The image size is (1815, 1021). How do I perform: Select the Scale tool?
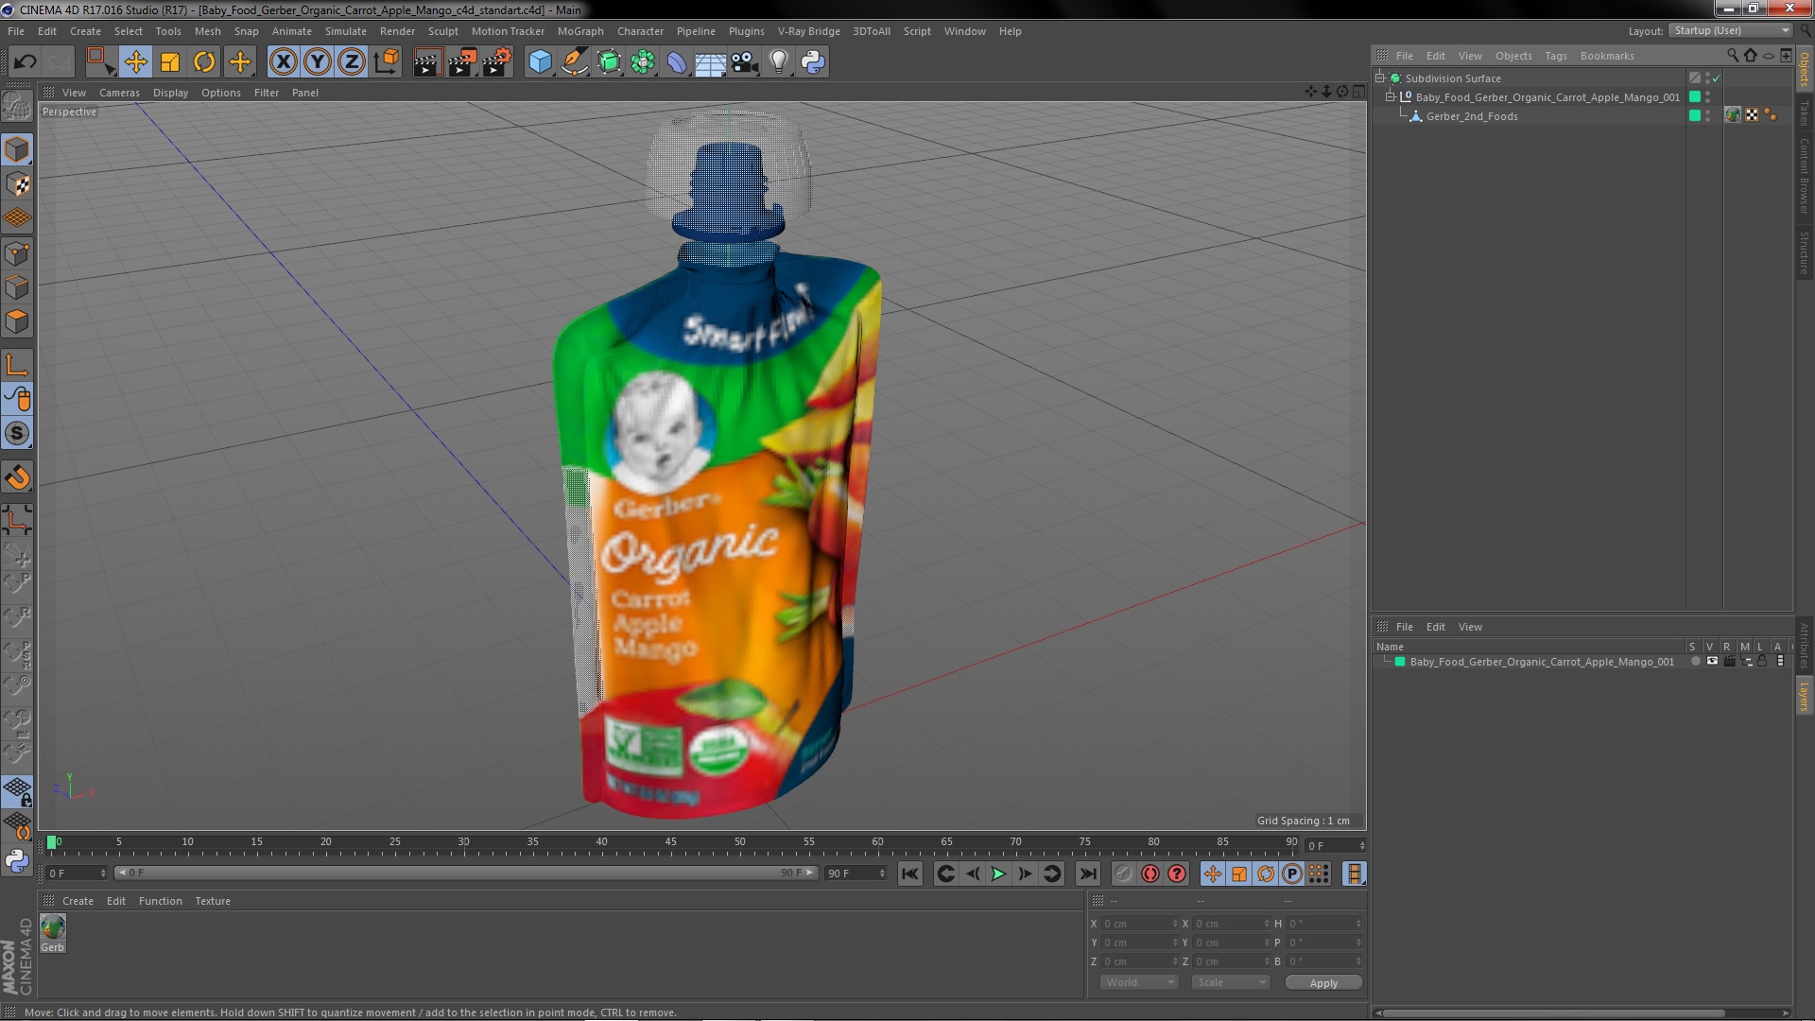tap(170, 62)
